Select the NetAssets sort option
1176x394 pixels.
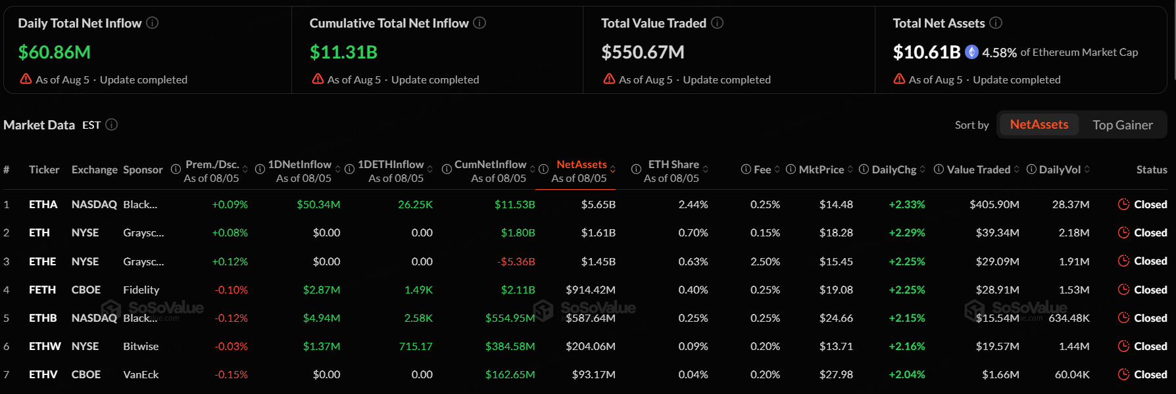[x=1039, y=125]
